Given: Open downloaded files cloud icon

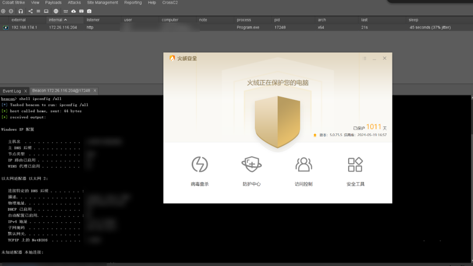Looking at the screenshot, I should [x=73, y=11].
